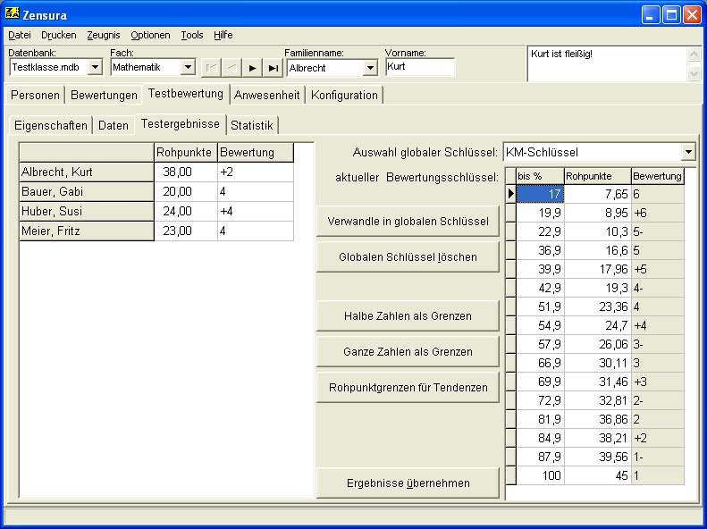Image resolution: width=707 pixels, height=529 pixels.
Task: Open the Daten sub-tab
Action: point(114,125)
